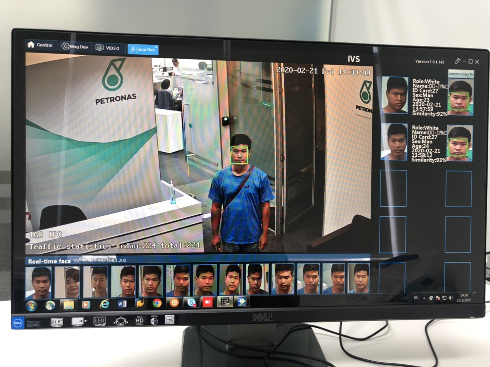
Task: Switch to the Mng Dev tab
Action: point(75,47)
